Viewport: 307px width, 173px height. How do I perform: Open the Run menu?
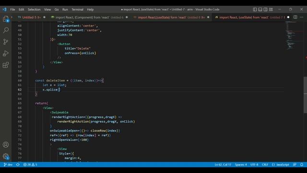coord(65,10)
